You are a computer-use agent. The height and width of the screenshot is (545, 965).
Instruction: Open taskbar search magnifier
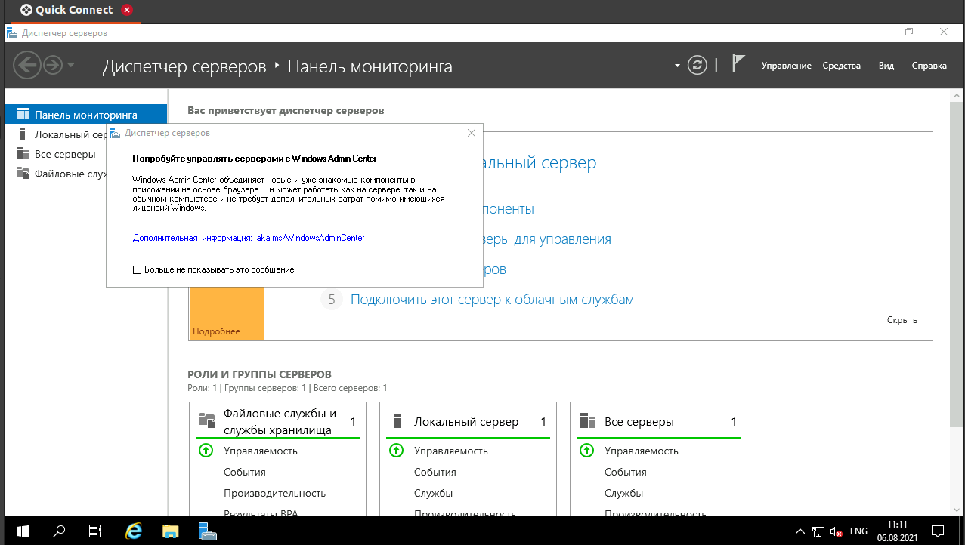(x=59, y=531)
